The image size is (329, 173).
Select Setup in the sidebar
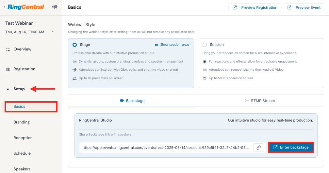coord(19,89)
